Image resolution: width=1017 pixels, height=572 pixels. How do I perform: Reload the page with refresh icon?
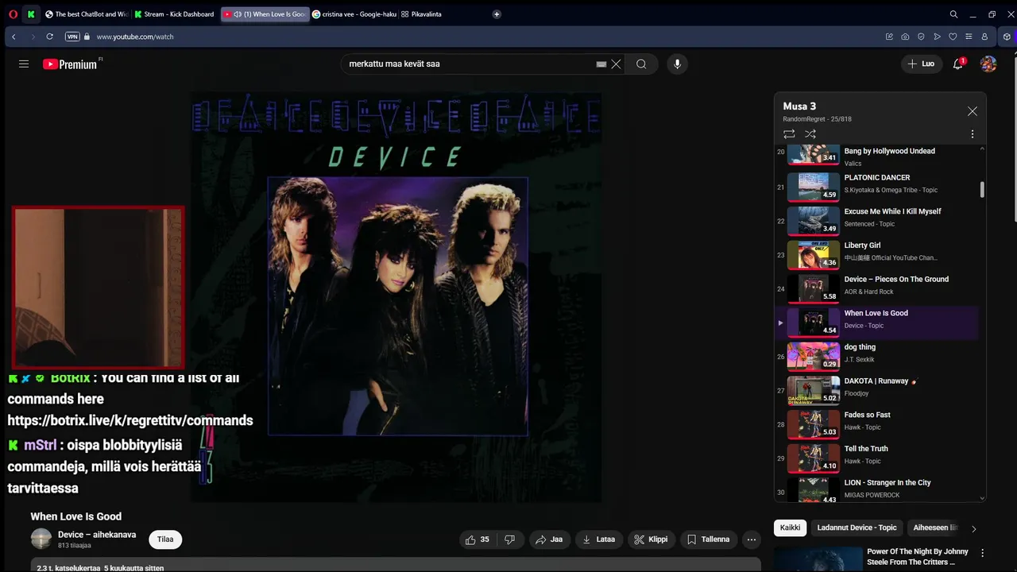pos(49,37)
